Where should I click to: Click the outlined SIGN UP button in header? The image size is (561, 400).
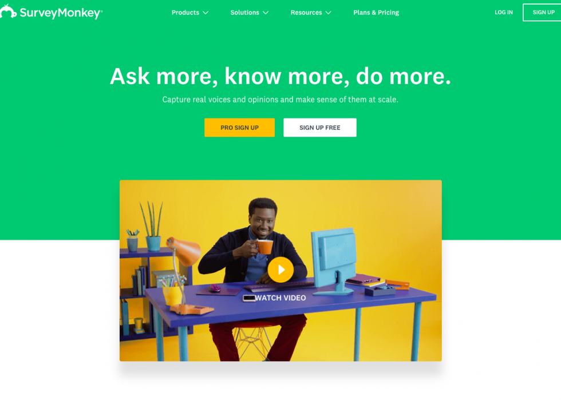click(x=542, y=12)
